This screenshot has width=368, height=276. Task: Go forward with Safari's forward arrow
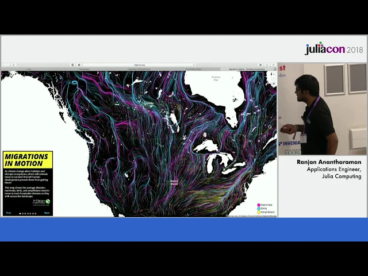(8, 65)
